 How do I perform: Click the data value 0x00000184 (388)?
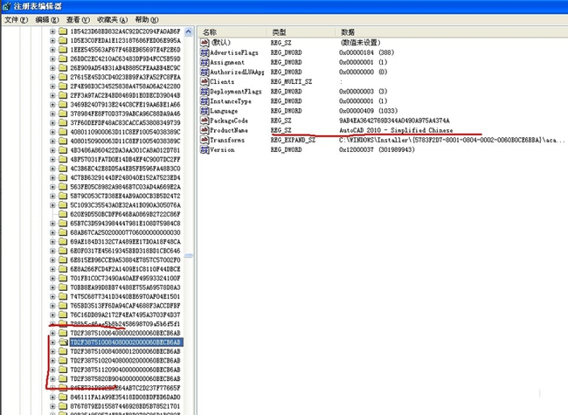(x=367, y=52)
